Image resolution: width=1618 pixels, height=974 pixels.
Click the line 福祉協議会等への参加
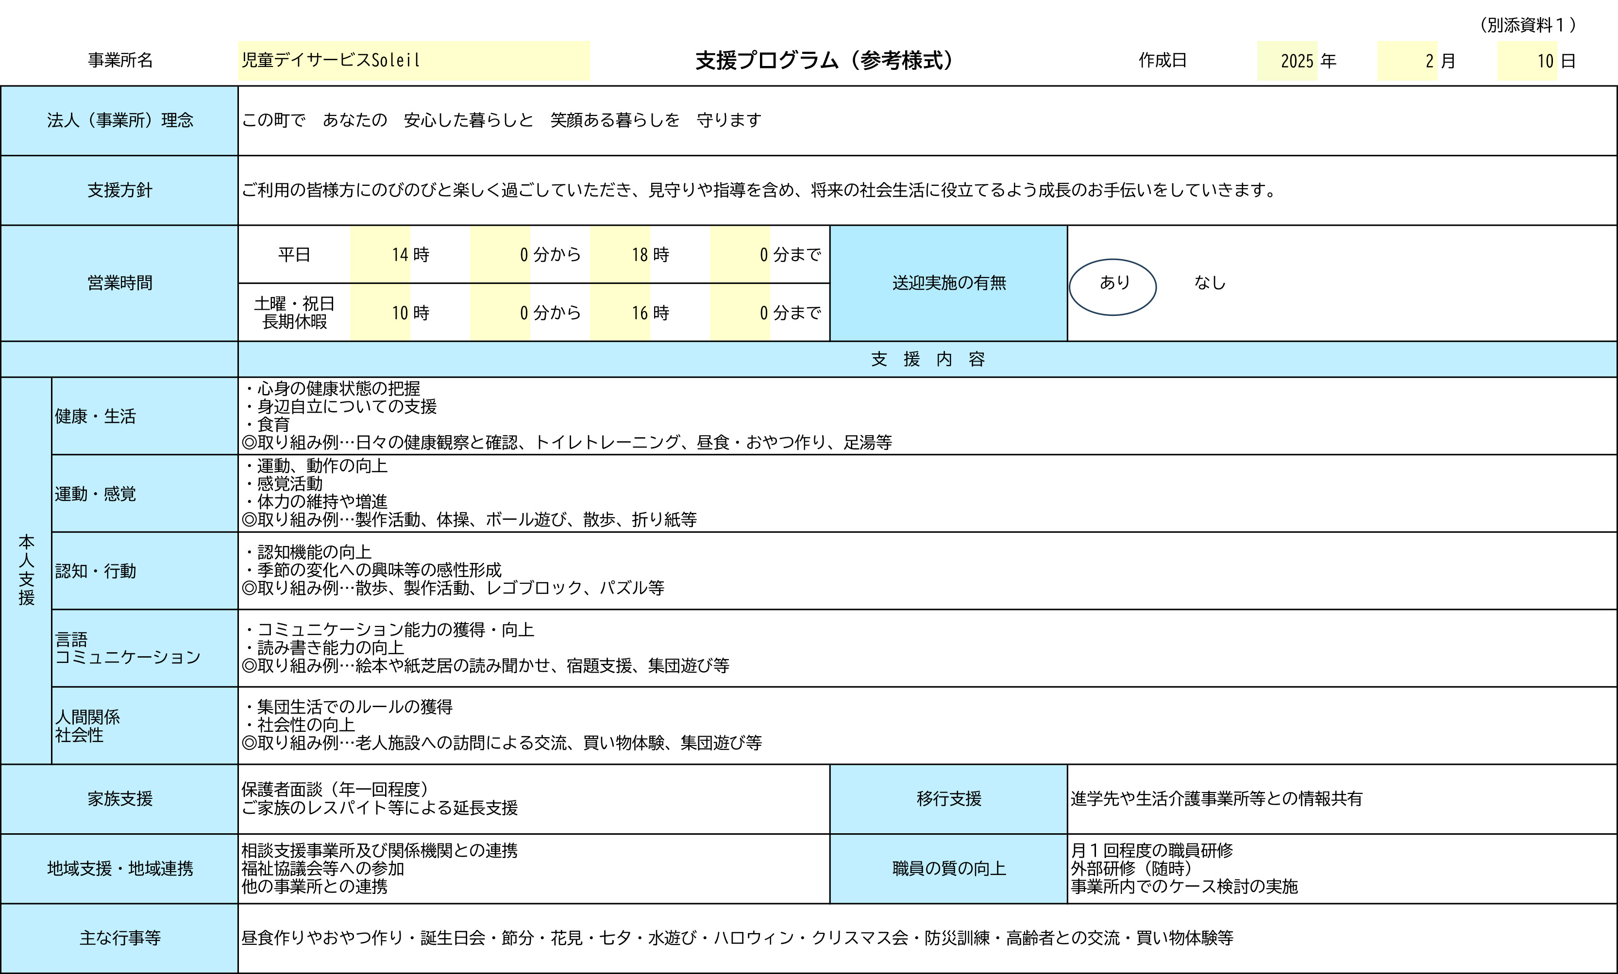click(x=323, y=868)
